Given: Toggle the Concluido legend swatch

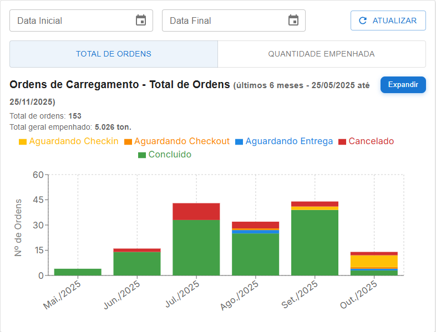Looking at the screenshot, I should 142,155.
